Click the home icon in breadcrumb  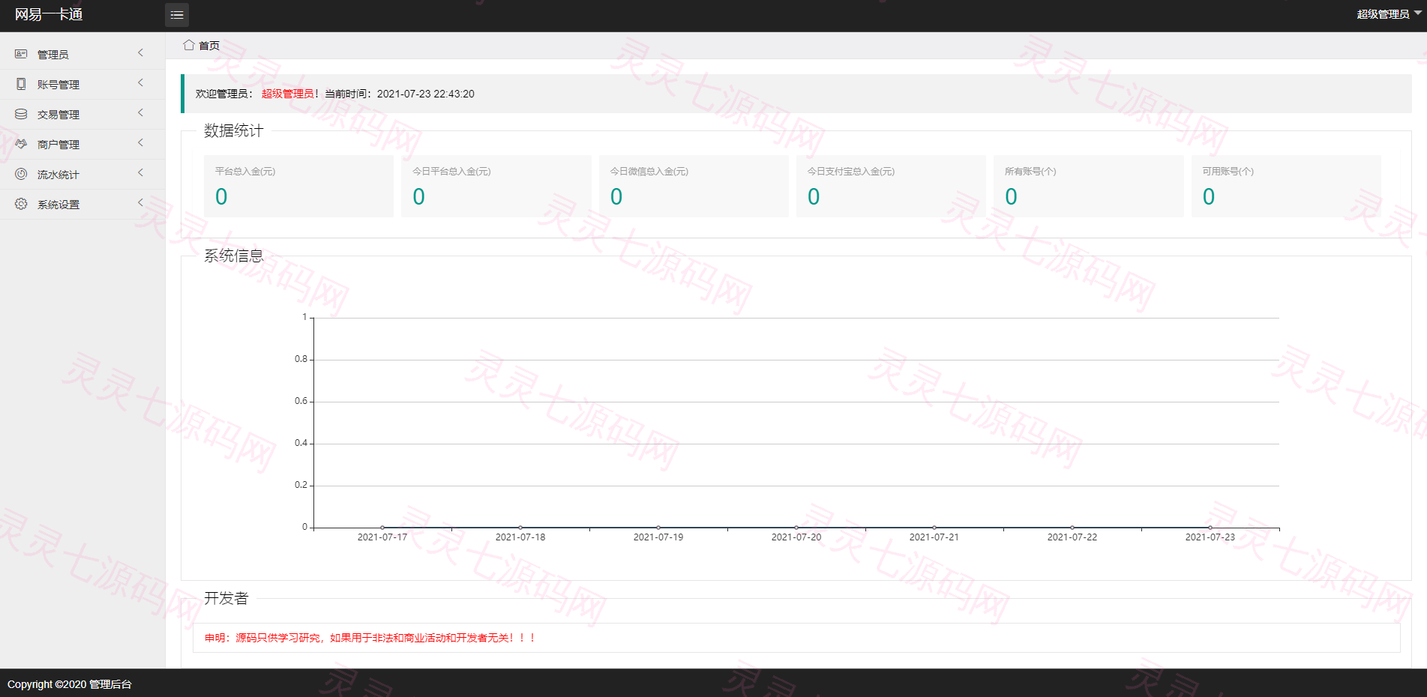[189, 45]
